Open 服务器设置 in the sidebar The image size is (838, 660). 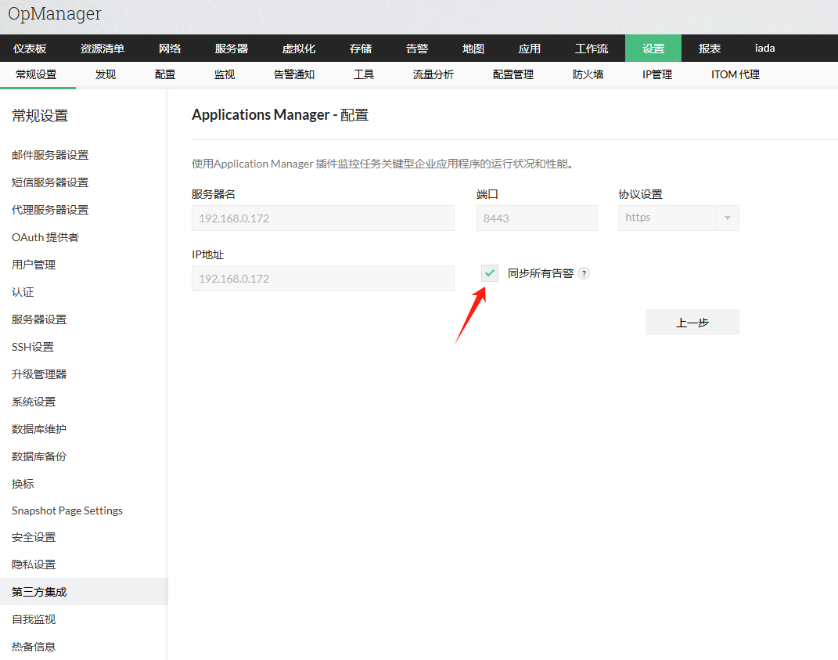(39, 319)
